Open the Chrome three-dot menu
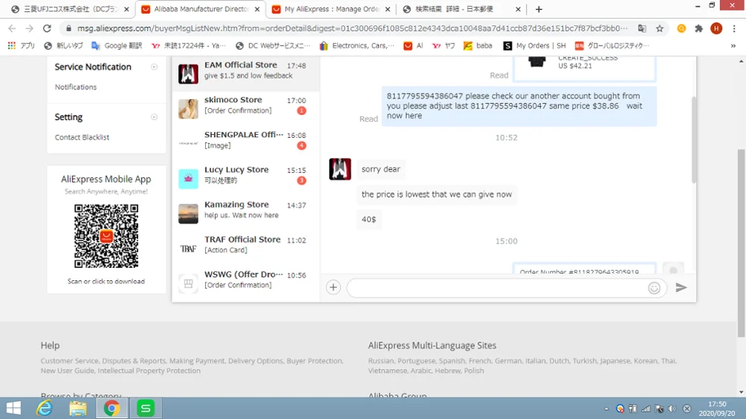This screenshot has height=419, width=746. pos(733,28)
